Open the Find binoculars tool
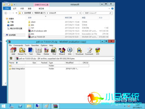 click(54, 51)
